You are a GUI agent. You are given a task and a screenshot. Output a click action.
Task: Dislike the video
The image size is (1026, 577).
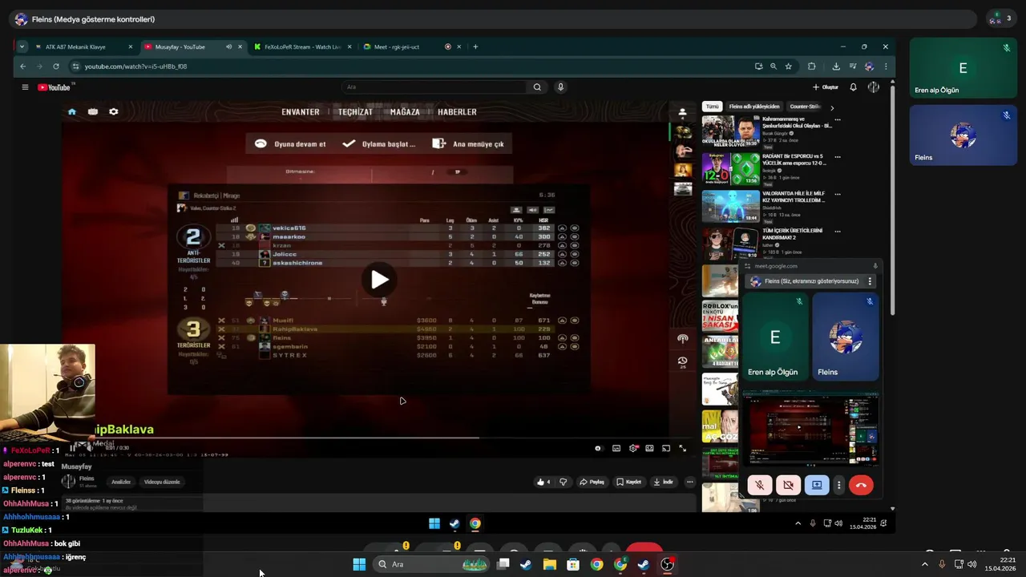(x=563, y=482)
